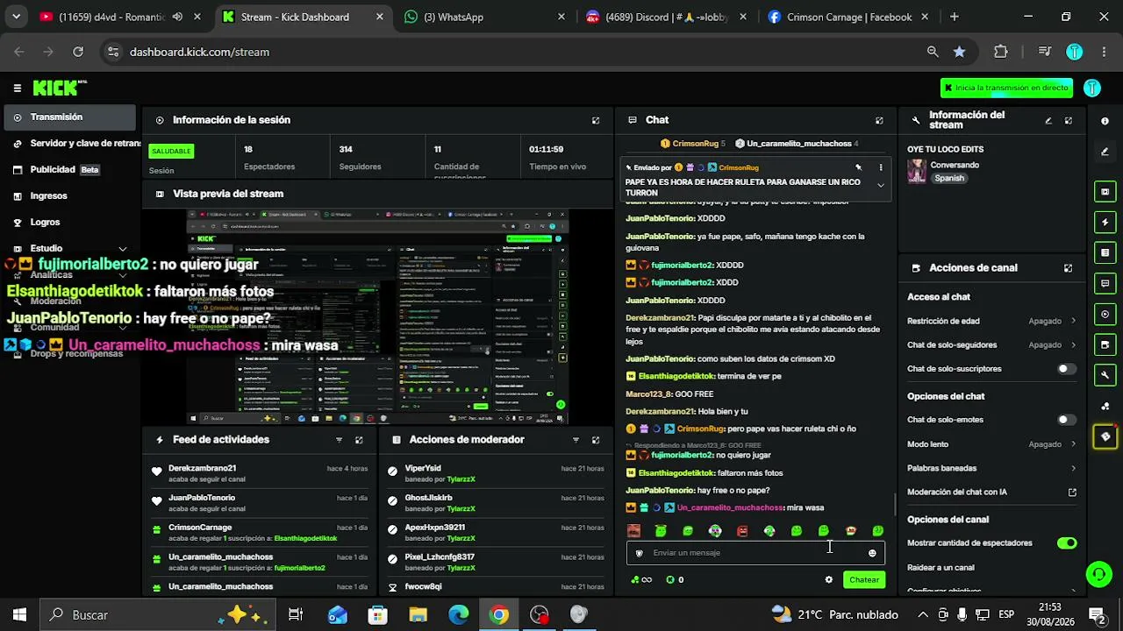The height and width of the screenshot is (631, 1123).
Task: Filter the Acciones de moderador list
Action: [x=576, y=440]
